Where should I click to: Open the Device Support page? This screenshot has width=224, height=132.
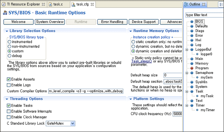[x=143, y=22]
